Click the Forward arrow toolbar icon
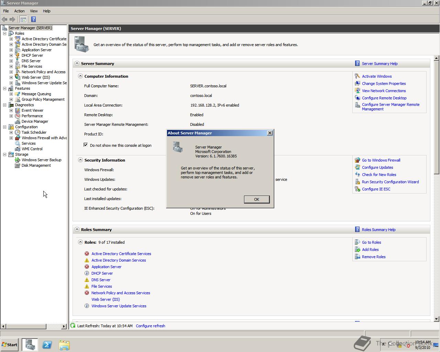The image size is (440, 352). click(12, 19)
